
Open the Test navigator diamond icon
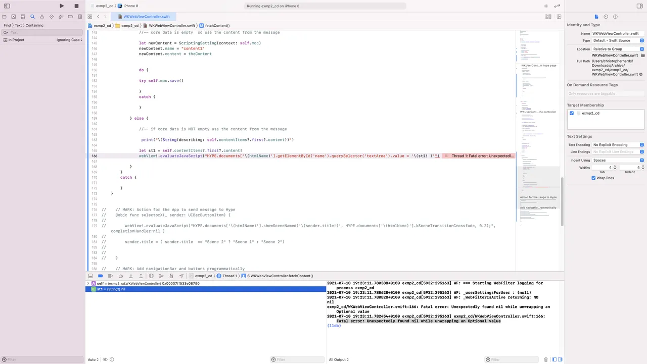[52, 17]
